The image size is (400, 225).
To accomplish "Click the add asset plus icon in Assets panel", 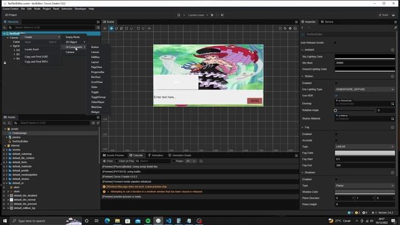I will (5, 123).
